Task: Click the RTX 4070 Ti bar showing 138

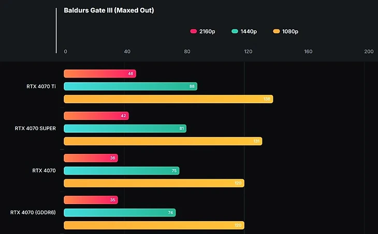Action: pos(168,99)
